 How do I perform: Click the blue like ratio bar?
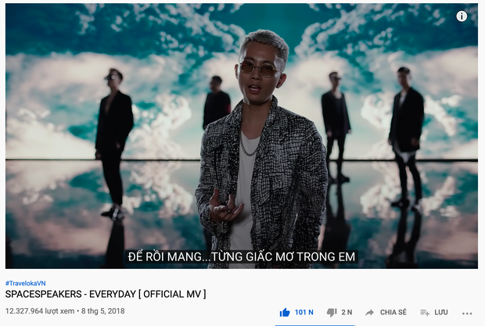coord(315,325)
